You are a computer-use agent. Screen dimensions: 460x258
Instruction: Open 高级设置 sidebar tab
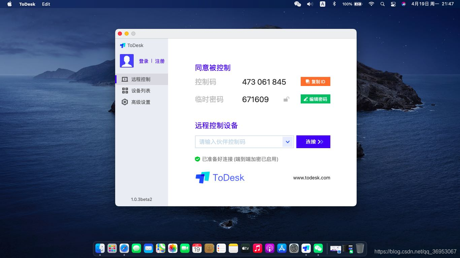pos(141,102)
